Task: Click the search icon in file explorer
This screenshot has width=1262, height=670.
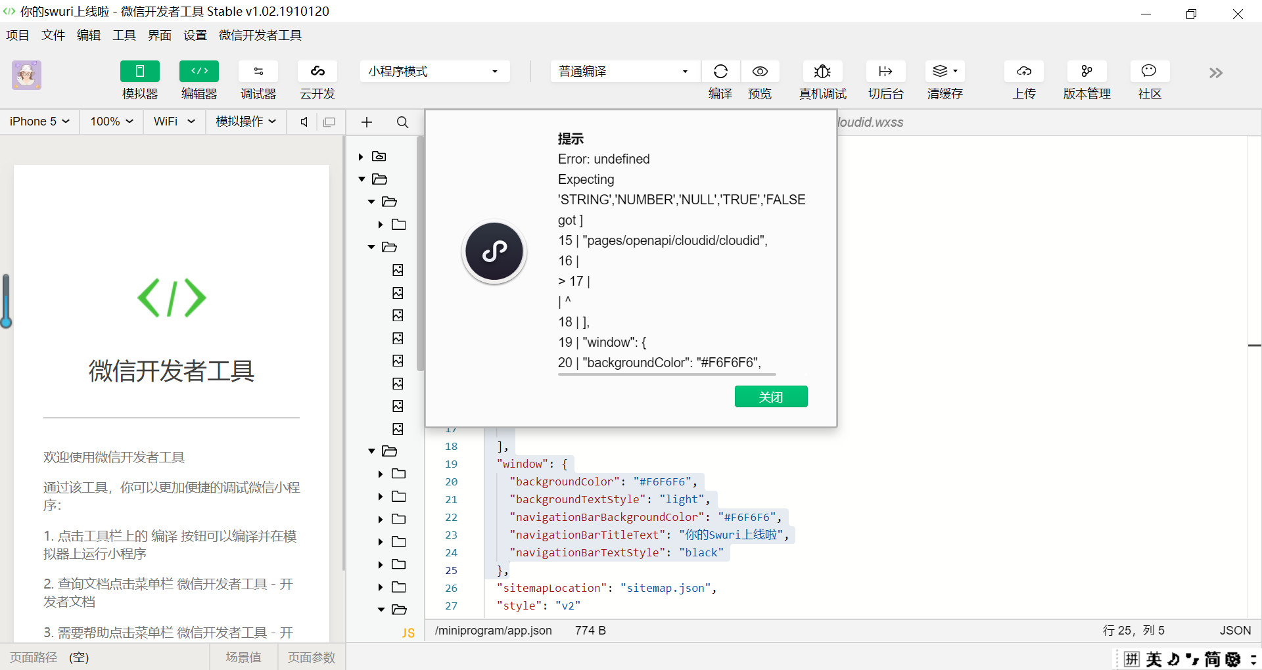Action: point(402,122)
